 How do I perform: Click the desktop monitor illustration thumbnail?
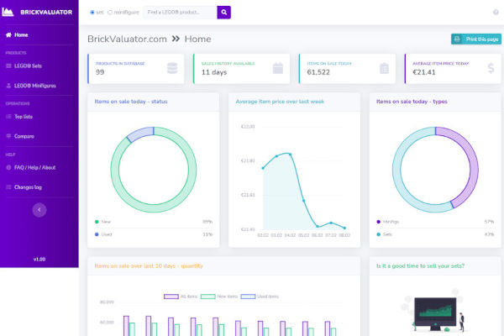click(435, 313)
